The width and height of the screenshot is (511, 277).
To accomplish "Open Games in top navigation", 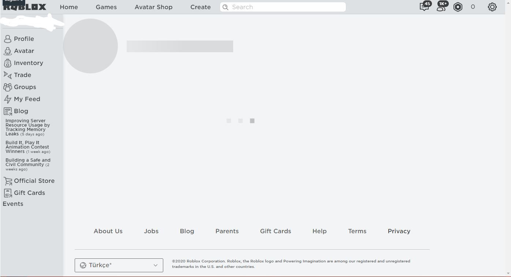I will pos(106,7).
